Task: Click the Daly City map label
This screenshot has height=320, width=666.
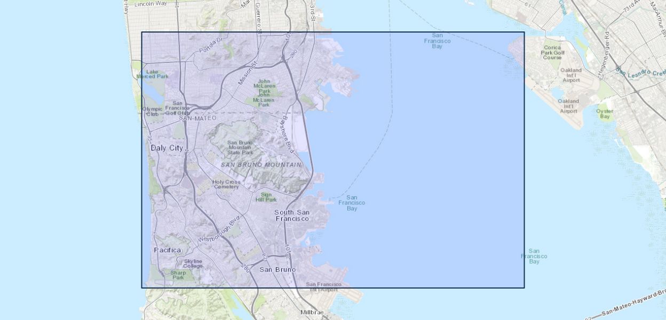Action: coord(166,148)
